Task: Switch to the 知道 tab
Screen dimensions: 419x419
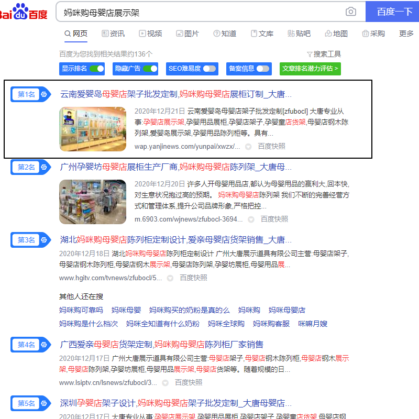Action: 225,34
